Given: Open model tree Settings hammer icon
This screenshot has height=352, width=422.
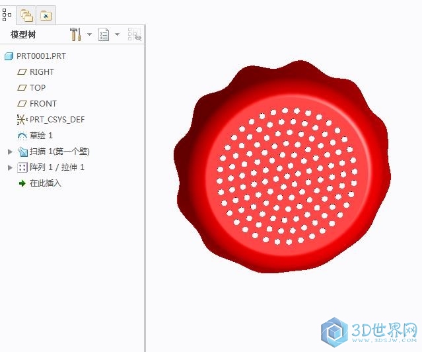Looking at the screenshot, I should tap(76, 34).
